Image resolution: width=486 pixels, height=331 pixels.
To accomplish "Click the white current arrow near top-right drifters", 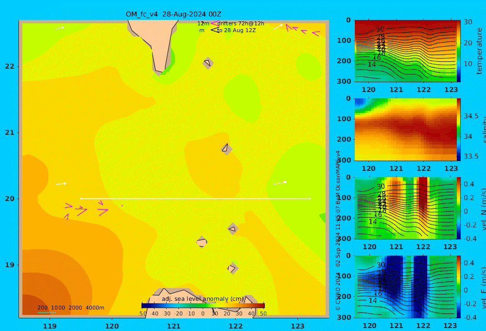I will 278,27.
